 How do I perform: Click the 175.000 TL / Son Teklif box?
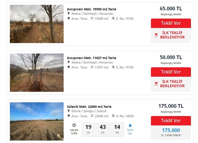(x=171, y=132)
